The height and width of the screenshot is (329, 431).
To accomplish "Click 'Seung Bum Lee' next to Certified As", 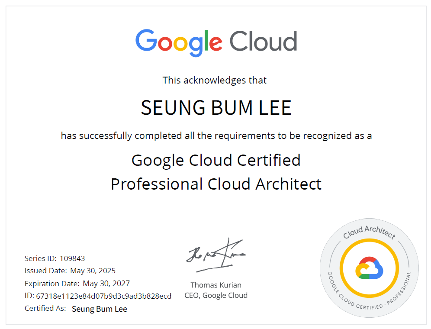I will tap(100, 309).
